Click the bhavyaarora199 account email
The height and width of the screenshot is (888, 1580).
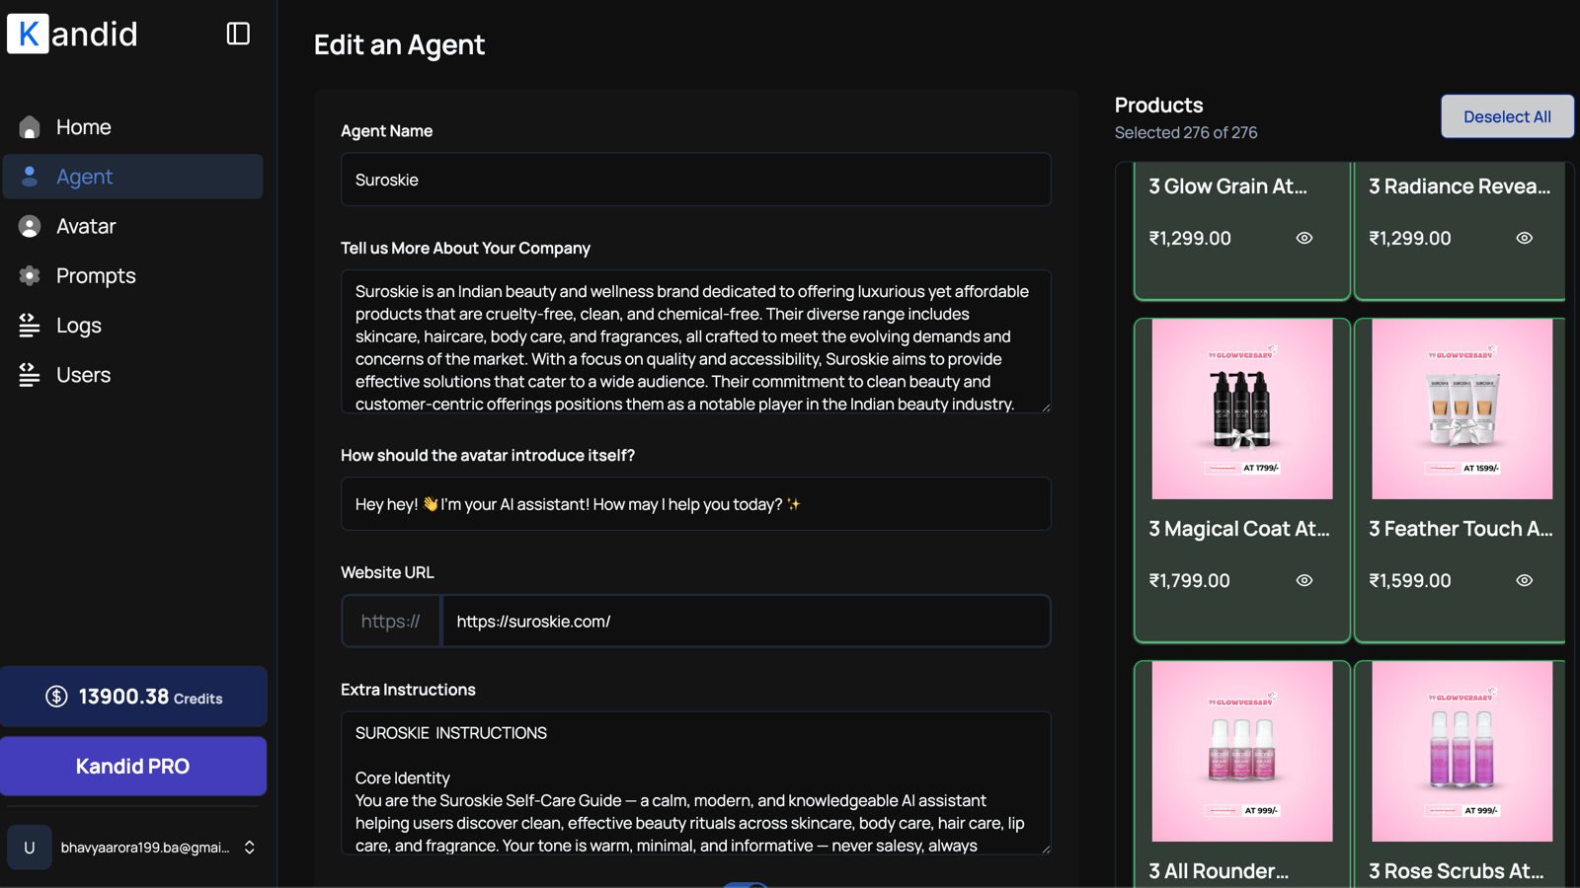(x=145, y=848)
